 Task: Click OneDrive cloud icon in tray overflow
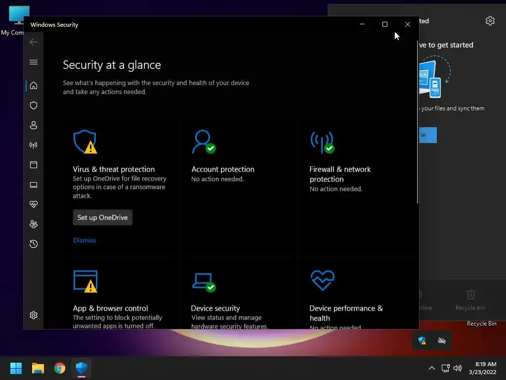(441, 340)
